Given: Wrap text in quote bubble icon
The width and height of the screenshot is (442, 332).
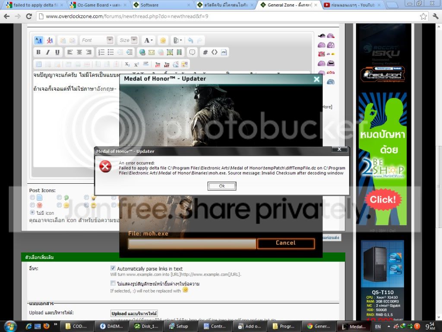Looking at the screenshot, I should tap(192, 52).
